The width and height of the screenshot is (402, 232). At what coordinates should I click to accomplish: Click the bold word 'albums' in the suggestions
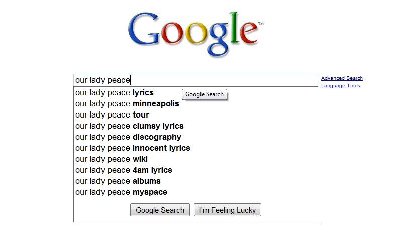click(147, 181)
